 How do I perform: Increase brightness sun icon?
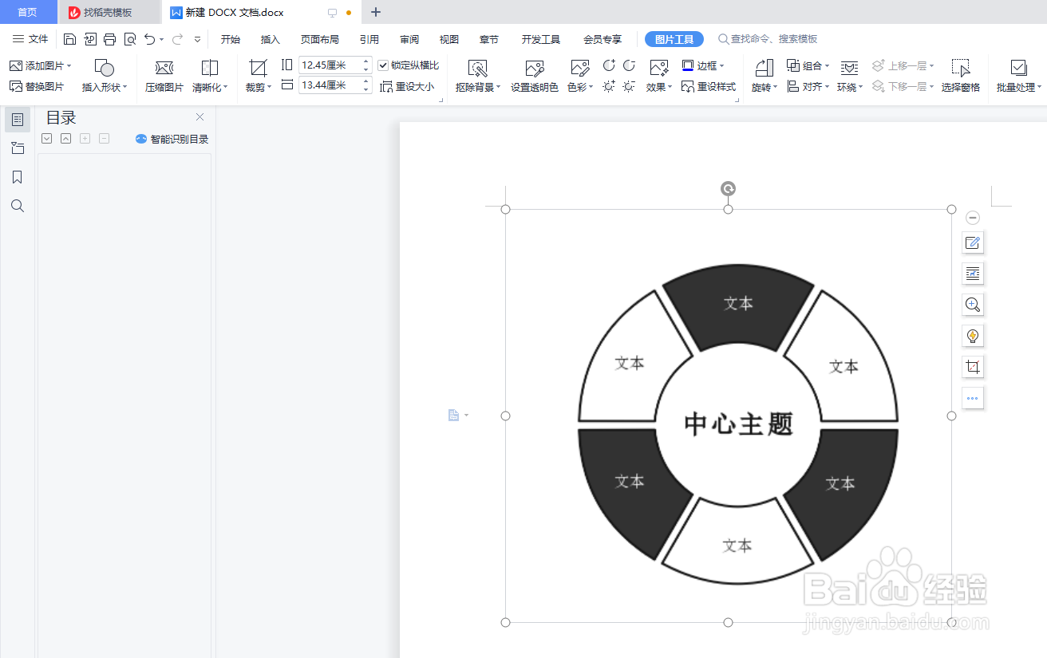click(609, 86)
